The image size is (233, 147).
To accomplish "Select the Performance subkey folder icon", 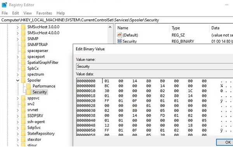I will click(x=28, y=86).
